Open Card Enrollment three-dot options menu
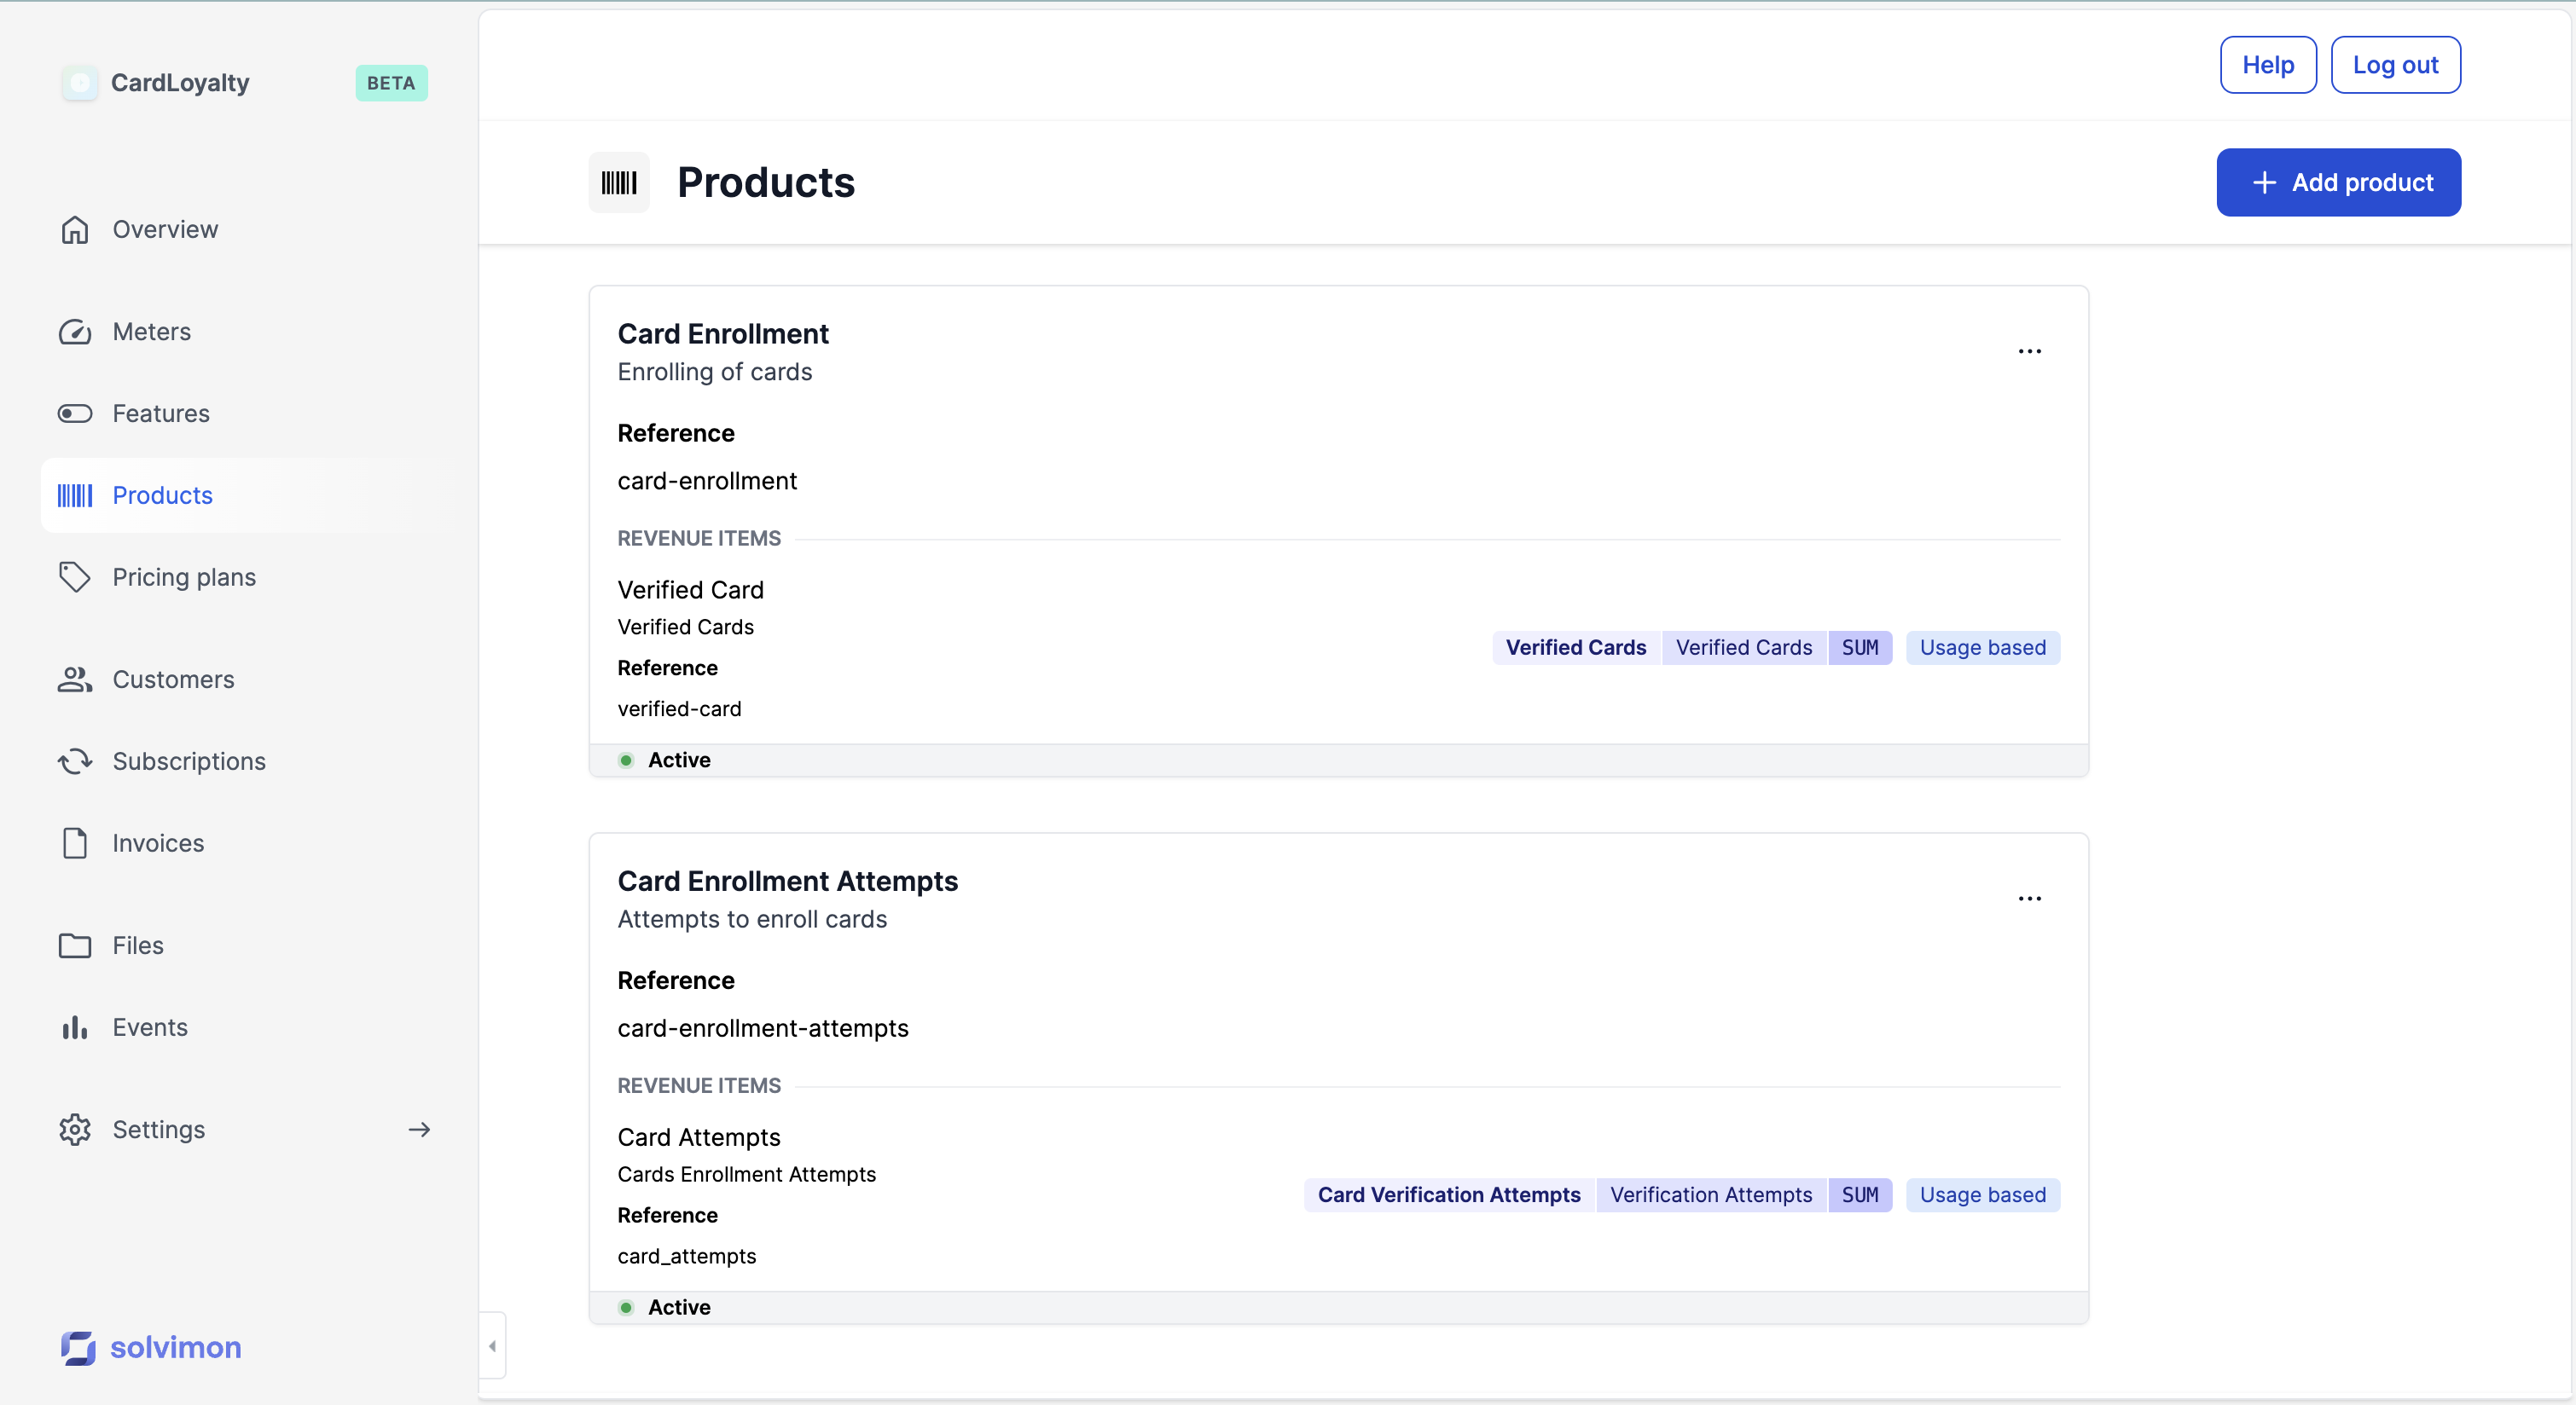The width and height of the screenshot is (2576, 1405). click(x=2029, y=352)
